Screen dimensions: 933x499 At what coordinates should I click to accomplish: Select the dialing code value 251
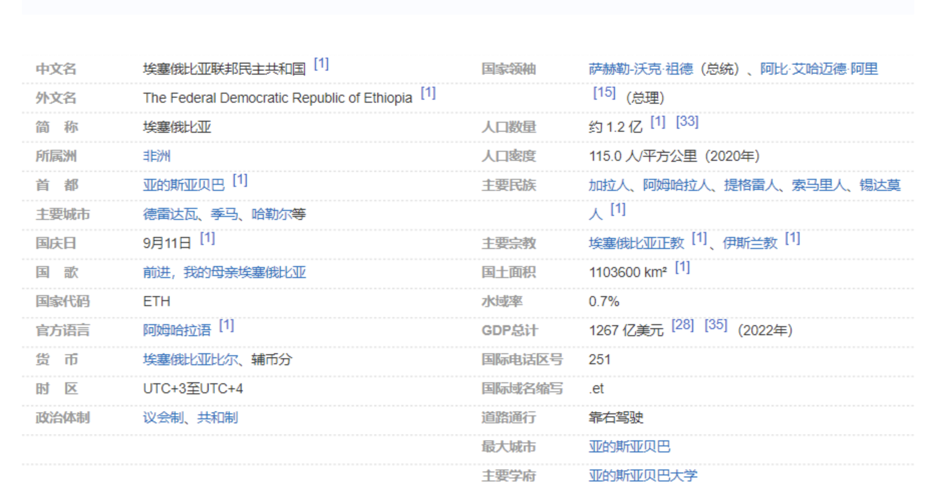599,360
